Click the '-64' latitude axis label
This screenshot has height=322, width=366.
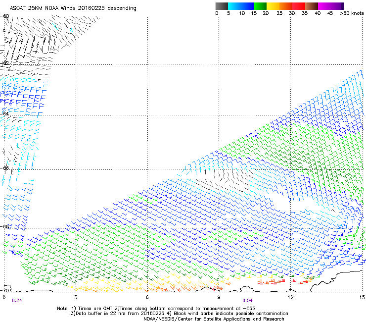pos(4,113)
